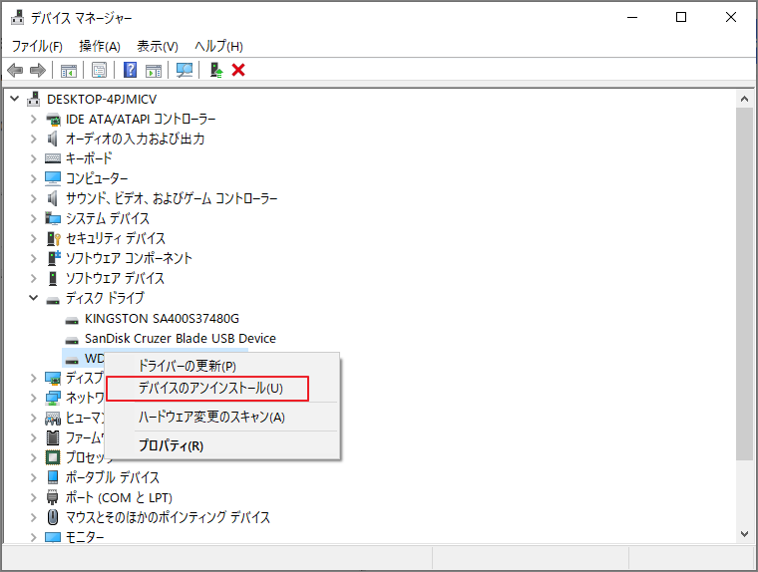Click the vertical scrollbar thumb
This screenshot has width=758, height=572.
(744, 284)
